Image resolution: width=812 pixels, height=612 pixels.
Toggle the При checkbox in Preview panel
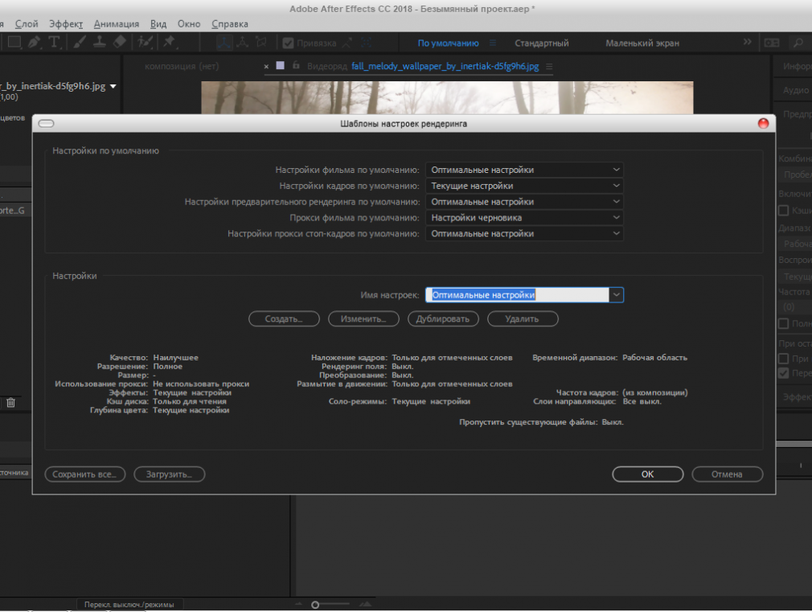click(784, 359)
